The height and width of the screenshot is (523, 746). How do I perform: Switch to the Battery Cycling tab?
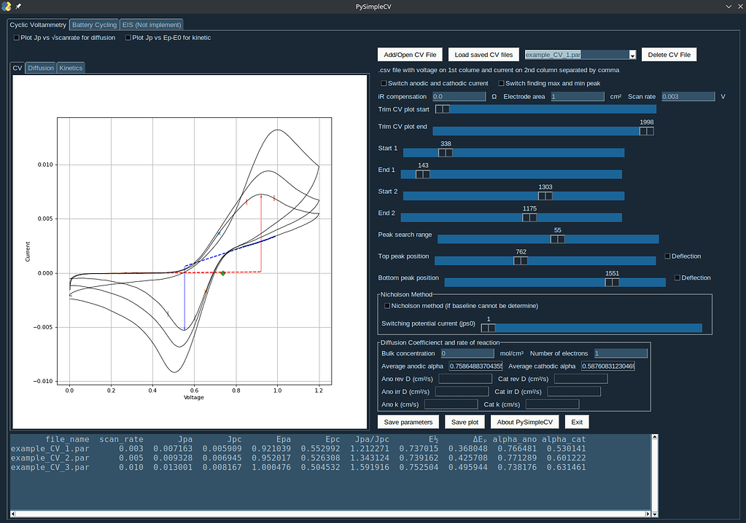[x=94, y=25]
